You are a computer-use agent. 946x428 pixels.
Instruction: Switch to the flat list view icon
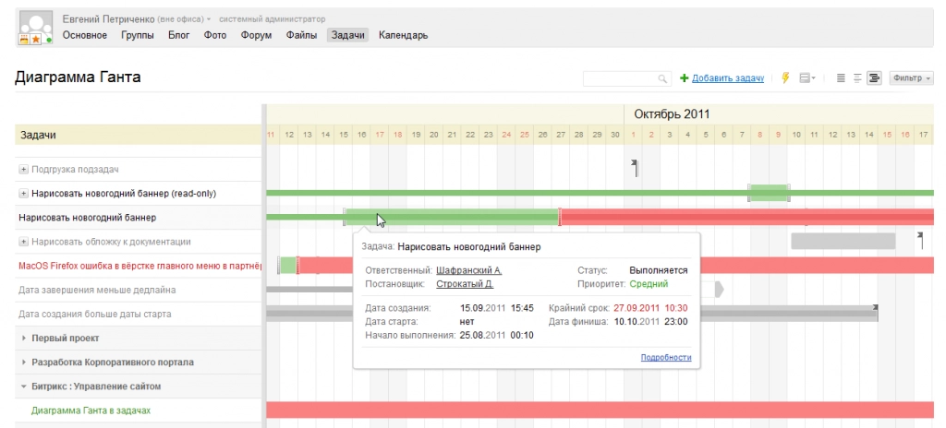(841, 78)
